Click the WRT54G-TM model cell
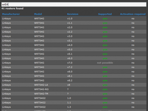148x111 pixels. point(41,94)
